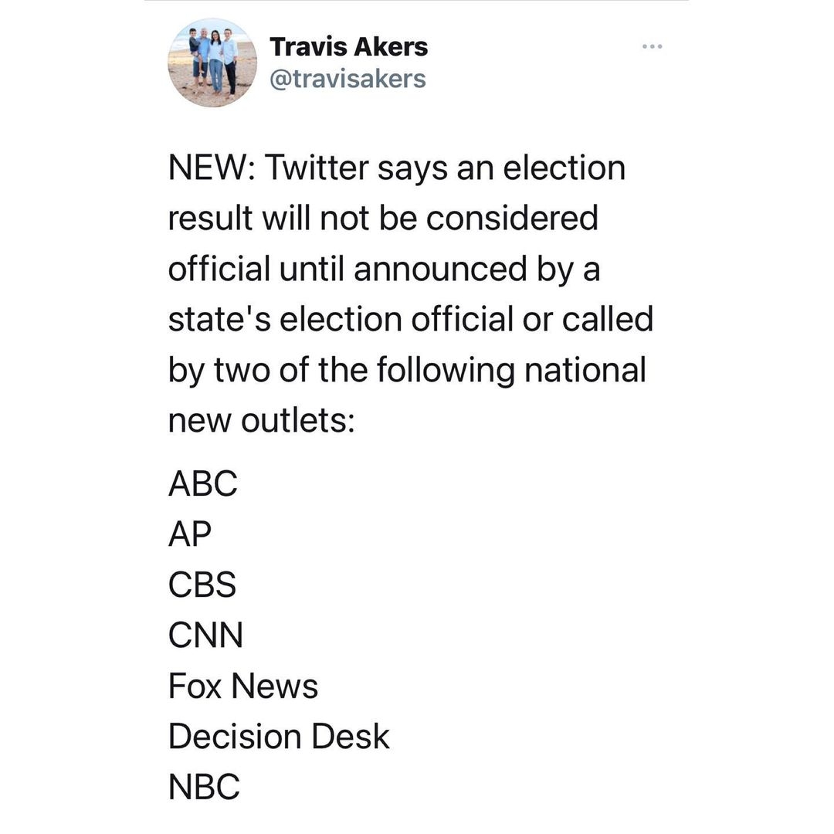
Task: Open the Travis Akers display name
Action: (x=348, y=47)
